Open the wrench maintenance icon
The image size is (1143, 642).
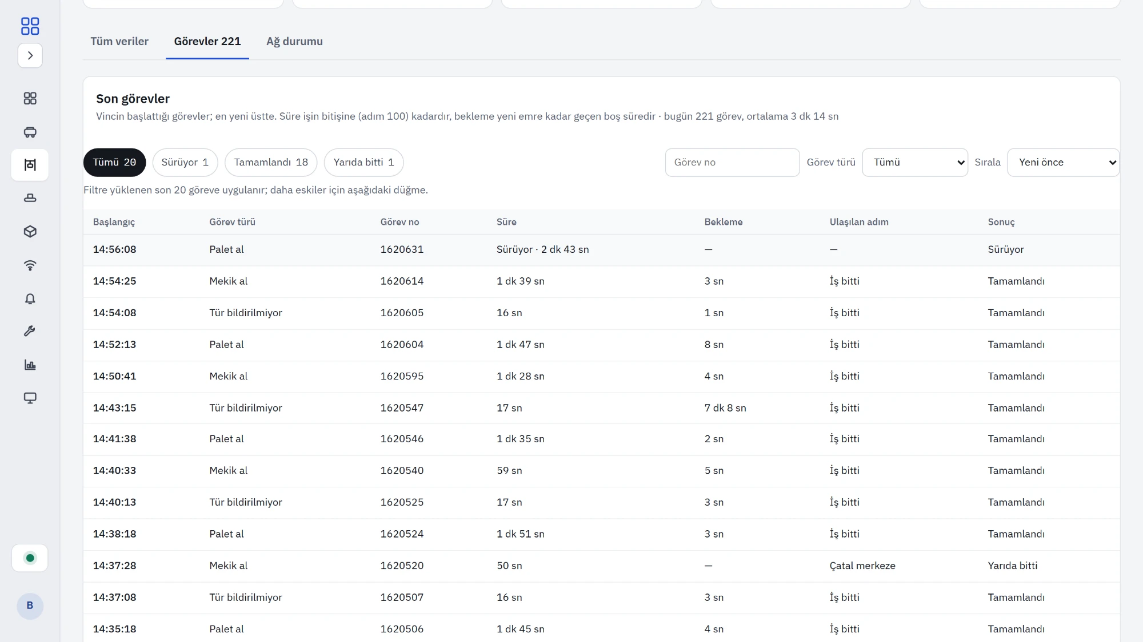click(30, 331)
